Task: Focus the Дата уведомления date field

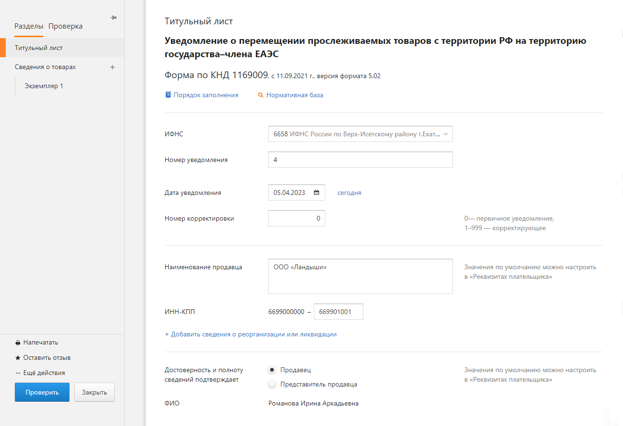Action: coord(297,193)
